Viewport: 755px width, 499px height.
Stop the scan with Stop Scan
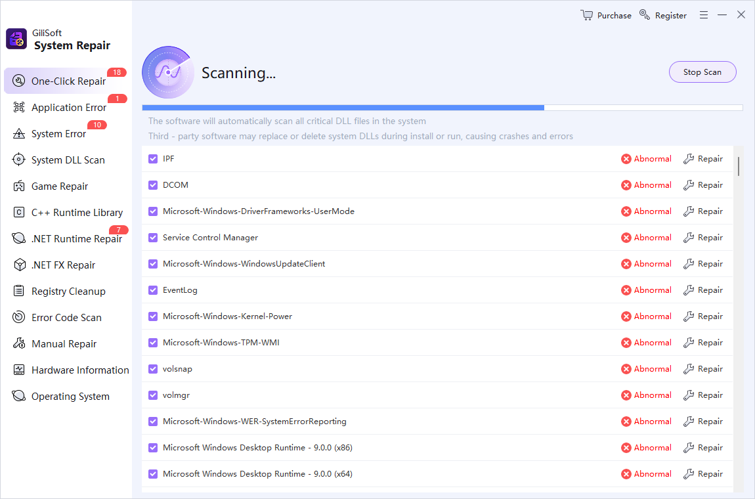click(702, 72)
